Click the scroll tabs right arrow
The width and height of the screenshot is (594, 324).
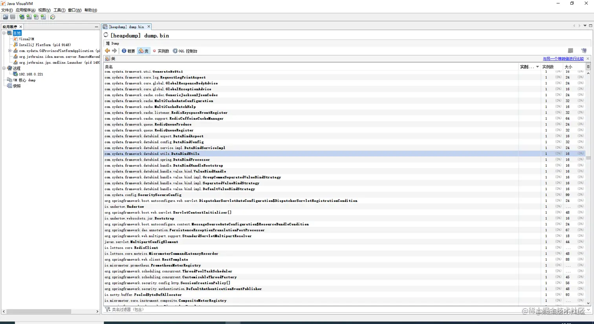(579, 26)
